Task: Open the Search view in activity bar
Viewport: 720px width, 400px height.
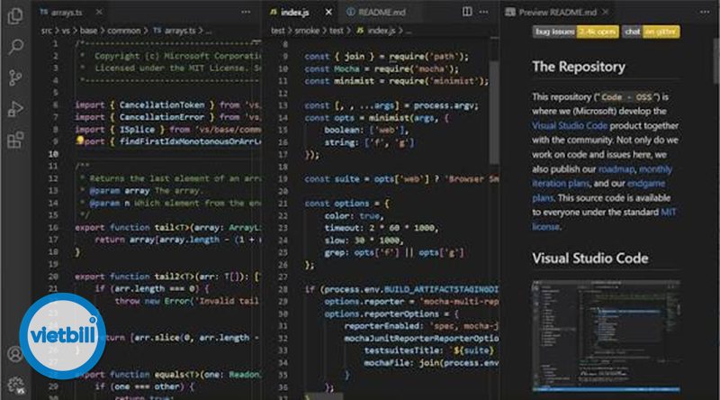Action: 15,47
